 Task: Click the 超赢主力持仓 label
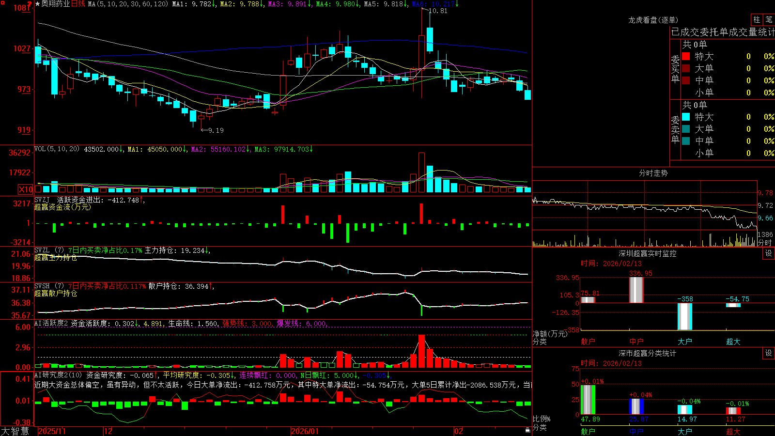click(x=55, y=258)
